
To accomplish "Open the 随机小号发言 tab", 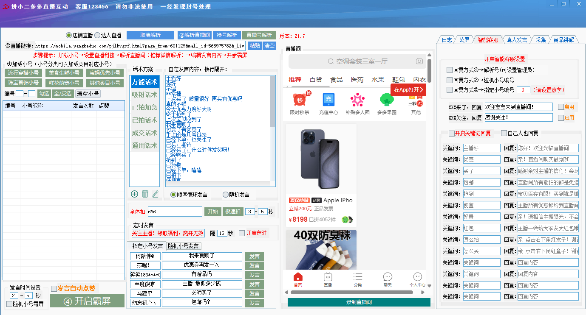I will (183, 246).
